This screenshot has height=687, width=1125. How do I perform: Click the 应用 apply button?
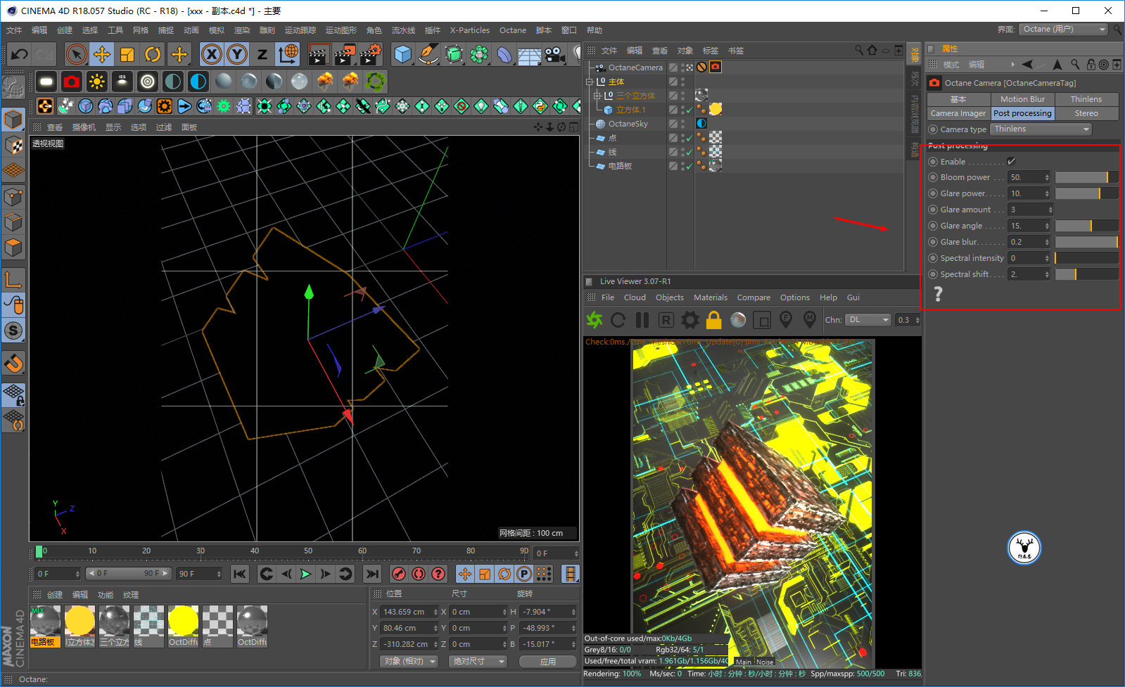tap(548, 662)
